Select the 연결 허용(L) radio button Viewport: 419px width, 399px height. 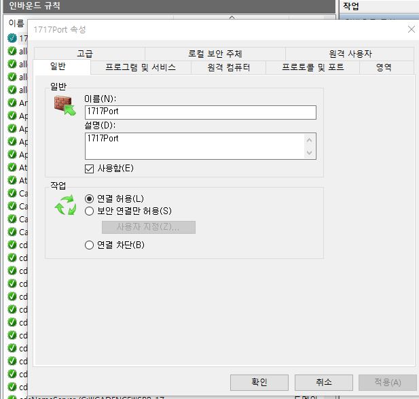[x=89, y=198]
